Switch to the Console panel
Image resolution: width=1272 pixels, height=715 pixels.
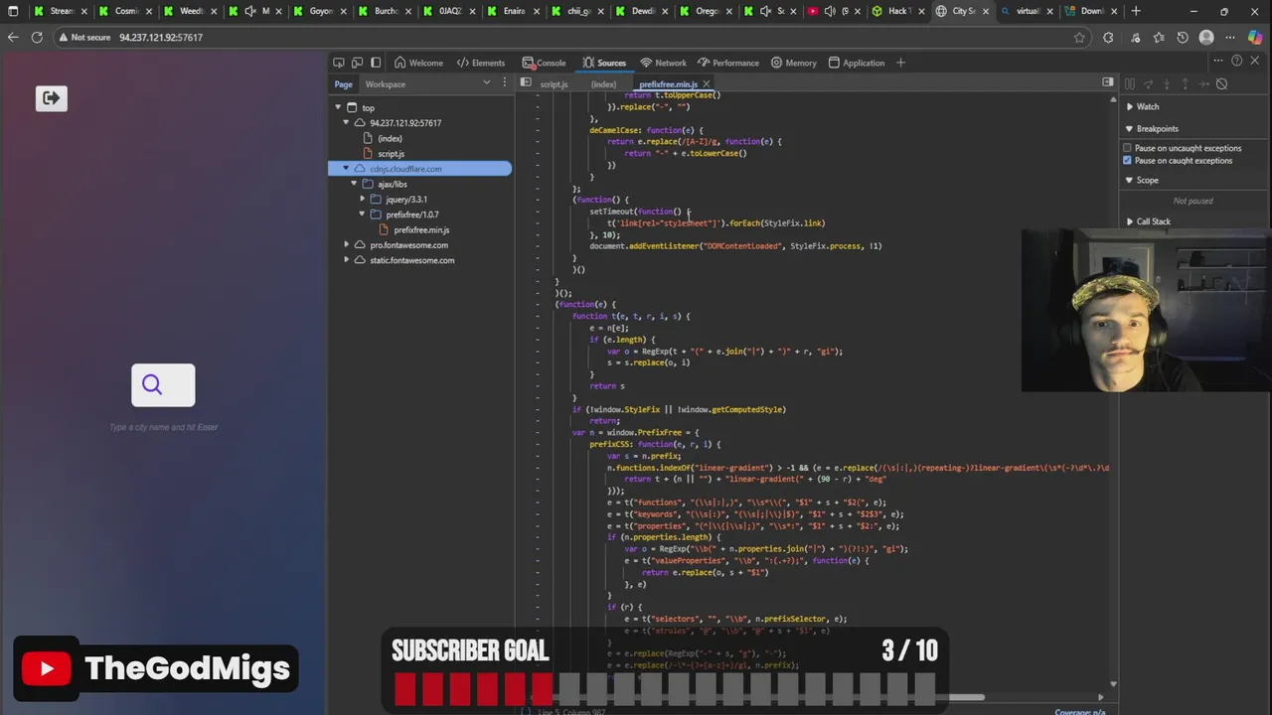pyautogui.click(x=545, y=63)
